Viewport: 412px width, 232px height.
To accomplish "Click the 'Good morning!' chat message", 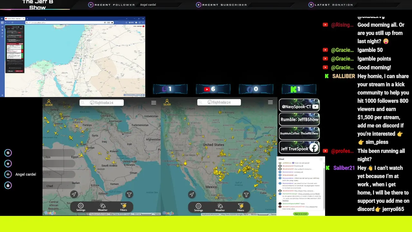I will pos(374,67).
